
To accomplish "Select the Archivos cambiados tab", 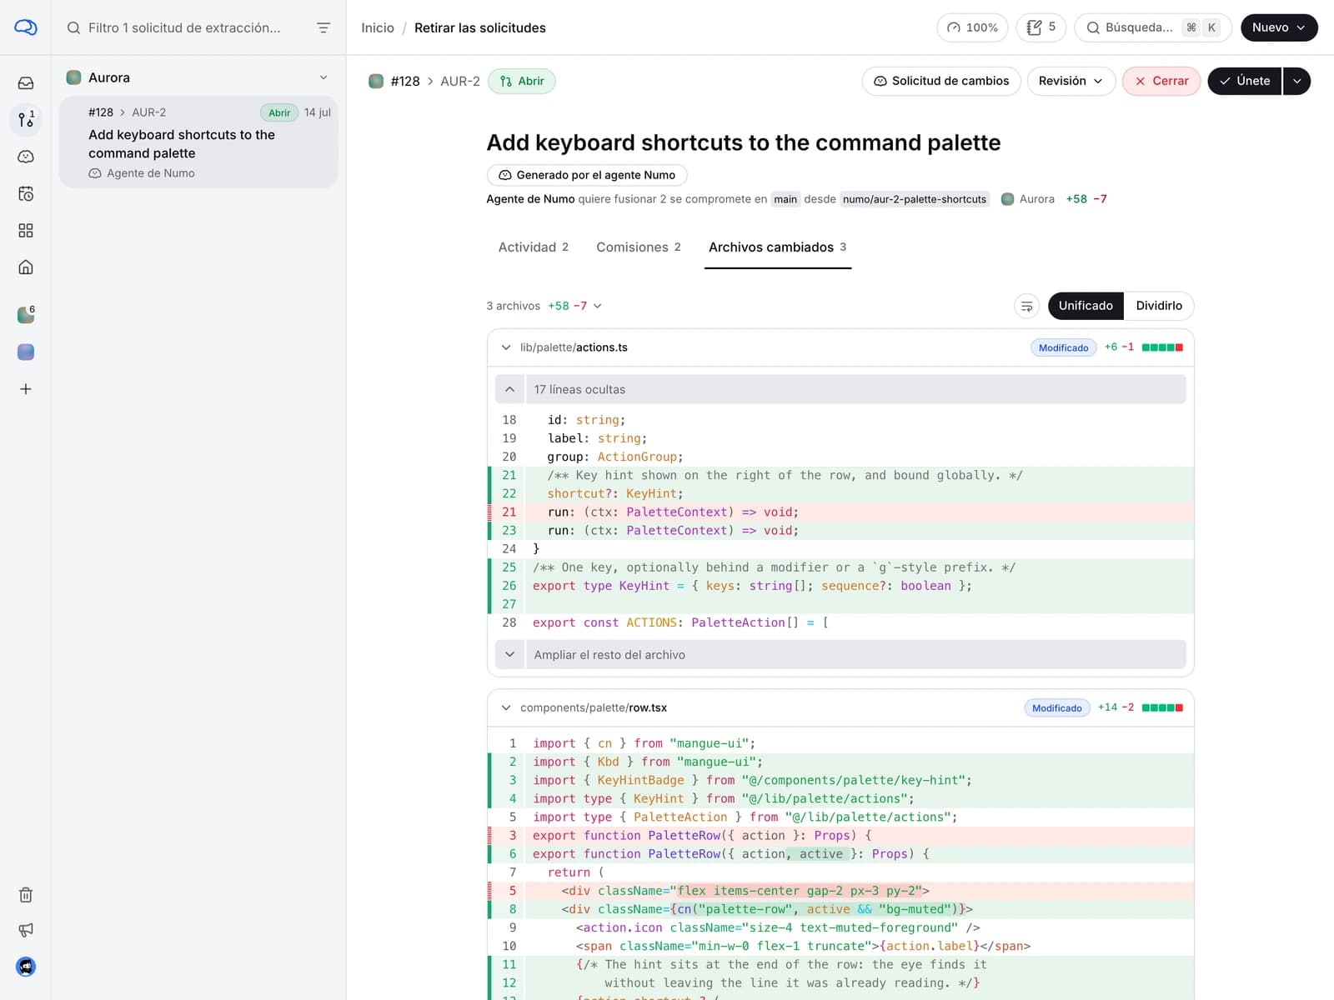I will coord(778,247).
